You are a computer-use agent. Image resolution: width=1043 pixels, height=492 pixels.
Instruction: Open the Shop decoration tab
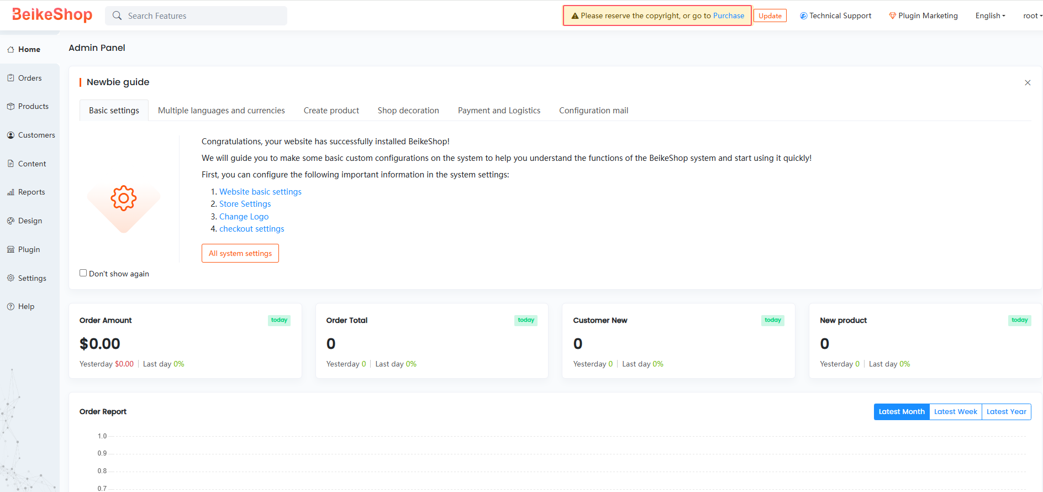point(408,111)
